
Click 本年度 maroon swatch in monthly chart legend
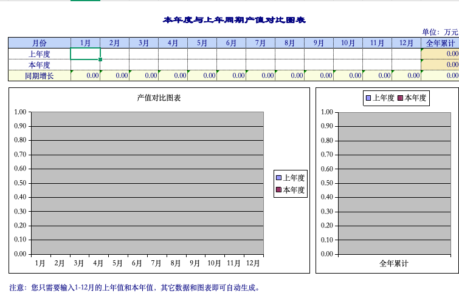(278, 190)
